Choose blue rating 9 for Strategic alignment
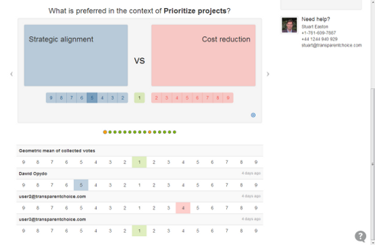This screenshot has width=375, height=245. click(51, 98)
